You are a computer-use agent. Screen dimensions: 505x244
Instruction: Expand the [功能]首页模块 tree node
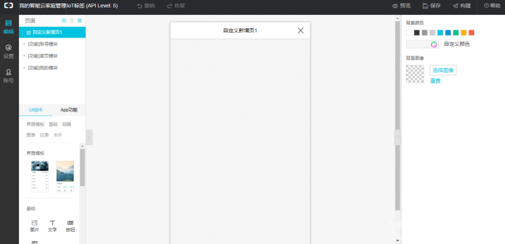(24, 56)
